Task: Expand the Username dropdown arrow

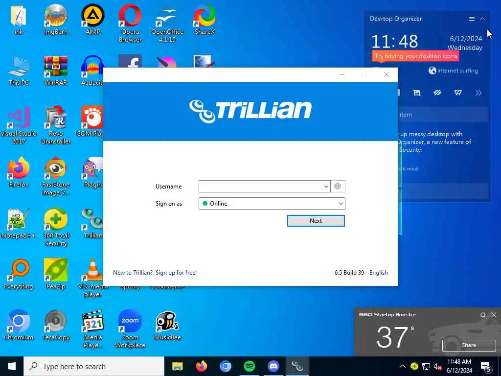Action: (326, 187)
